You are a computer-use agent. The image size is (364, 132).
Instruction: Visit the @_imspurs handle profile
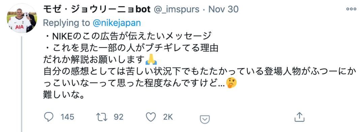tap(176, 9)
